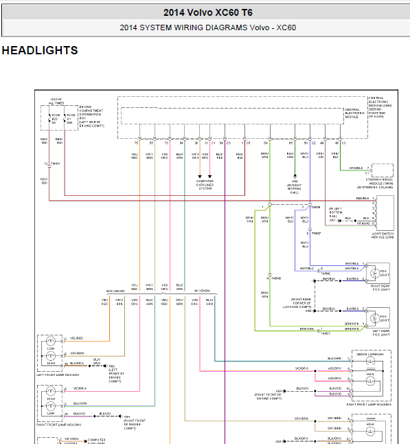Select the 'HOT AT ALL TIMES' label
This screenshot has height=444, width=410.
pos(56,101)
